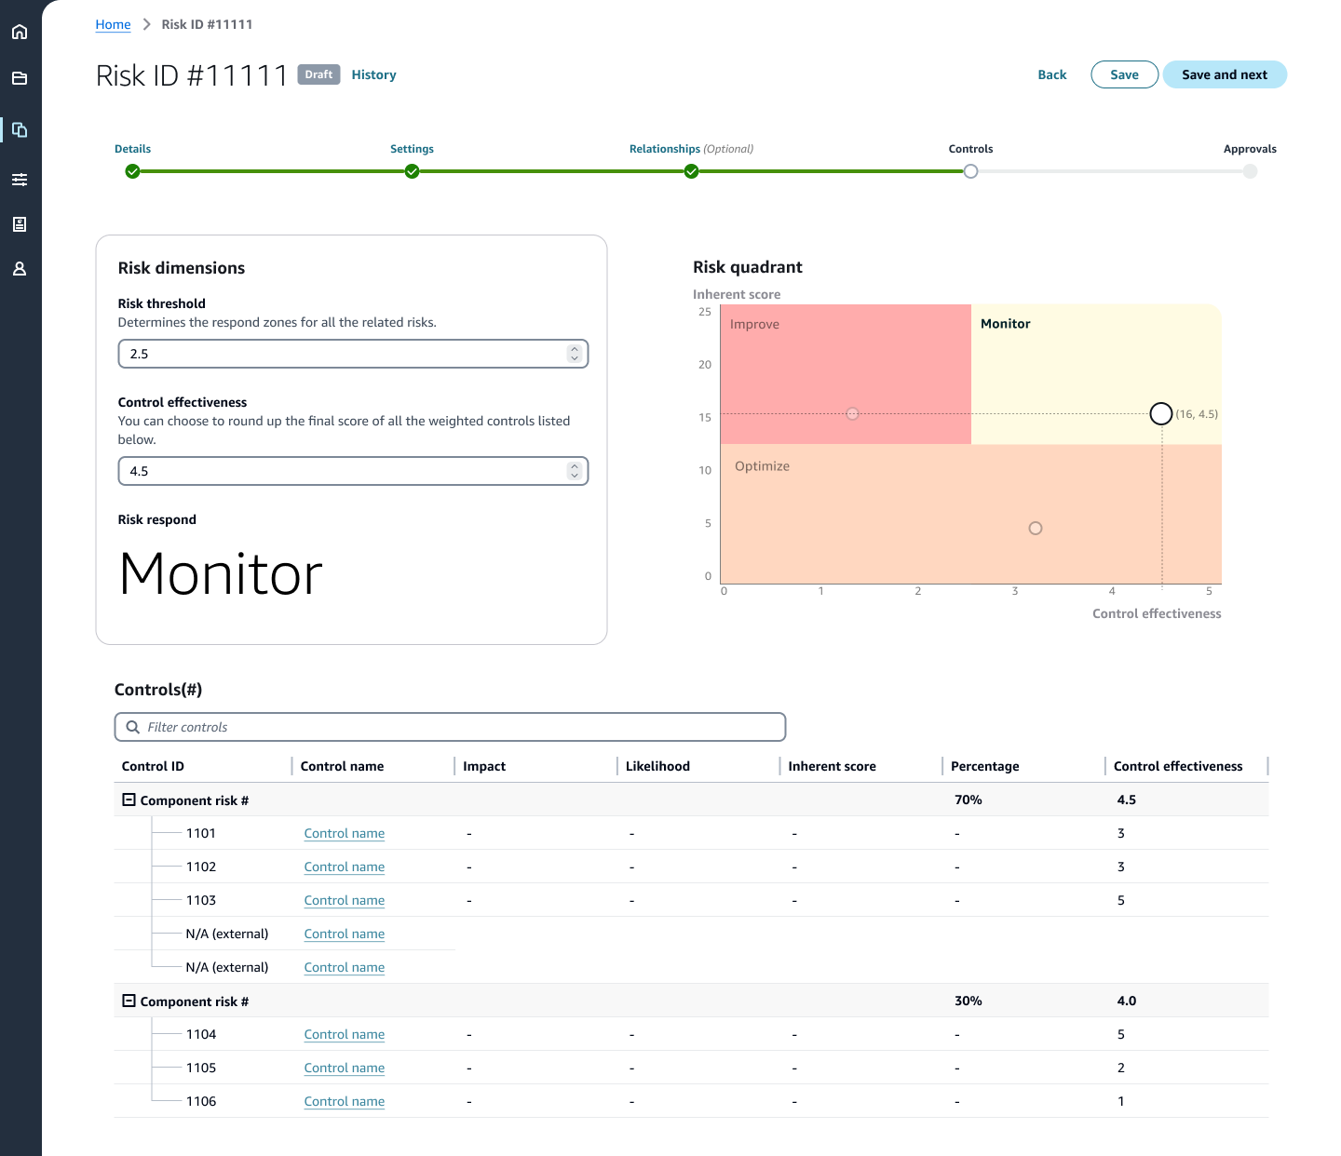
Task: Select the data point in the Optimize zone
Action: coord(1035,528)
